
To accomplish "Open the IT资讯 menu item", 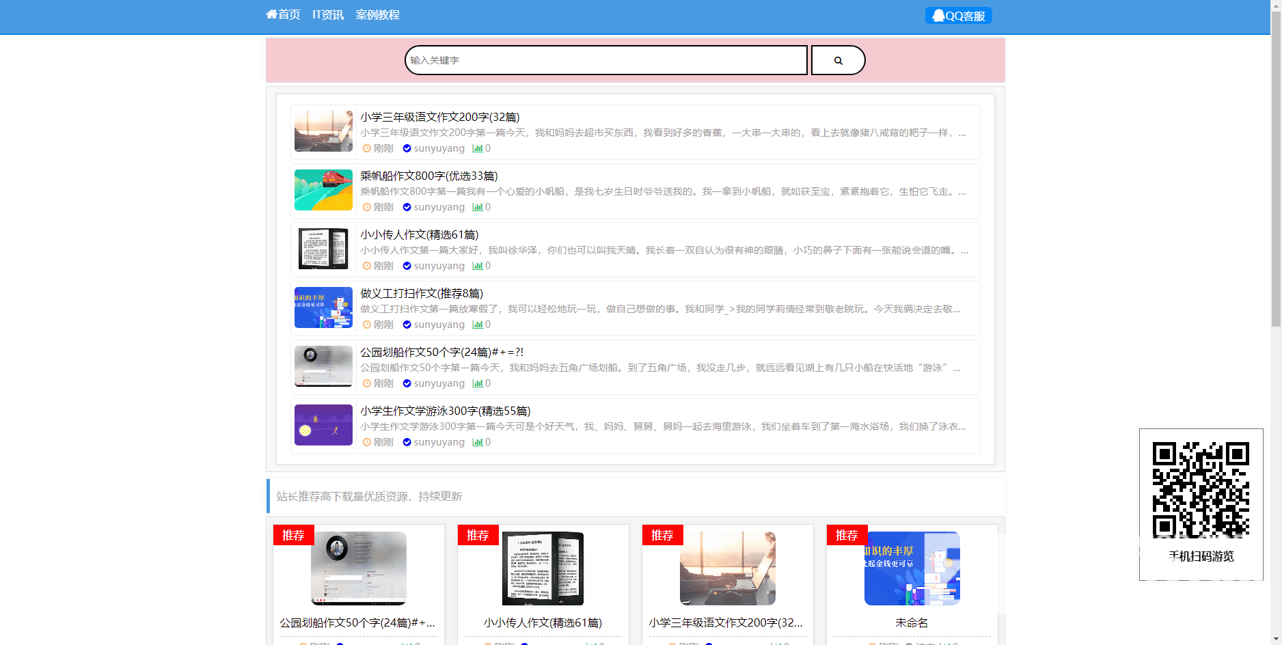I will pos(328,15).
